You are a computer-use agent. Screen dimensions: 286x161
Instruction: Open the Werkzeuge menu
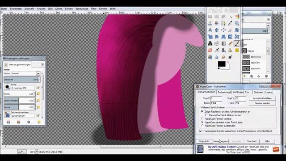coord(82,9)
